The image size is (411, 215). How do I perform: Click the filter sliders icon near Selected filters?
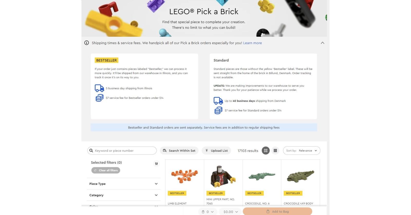[156, 164]
